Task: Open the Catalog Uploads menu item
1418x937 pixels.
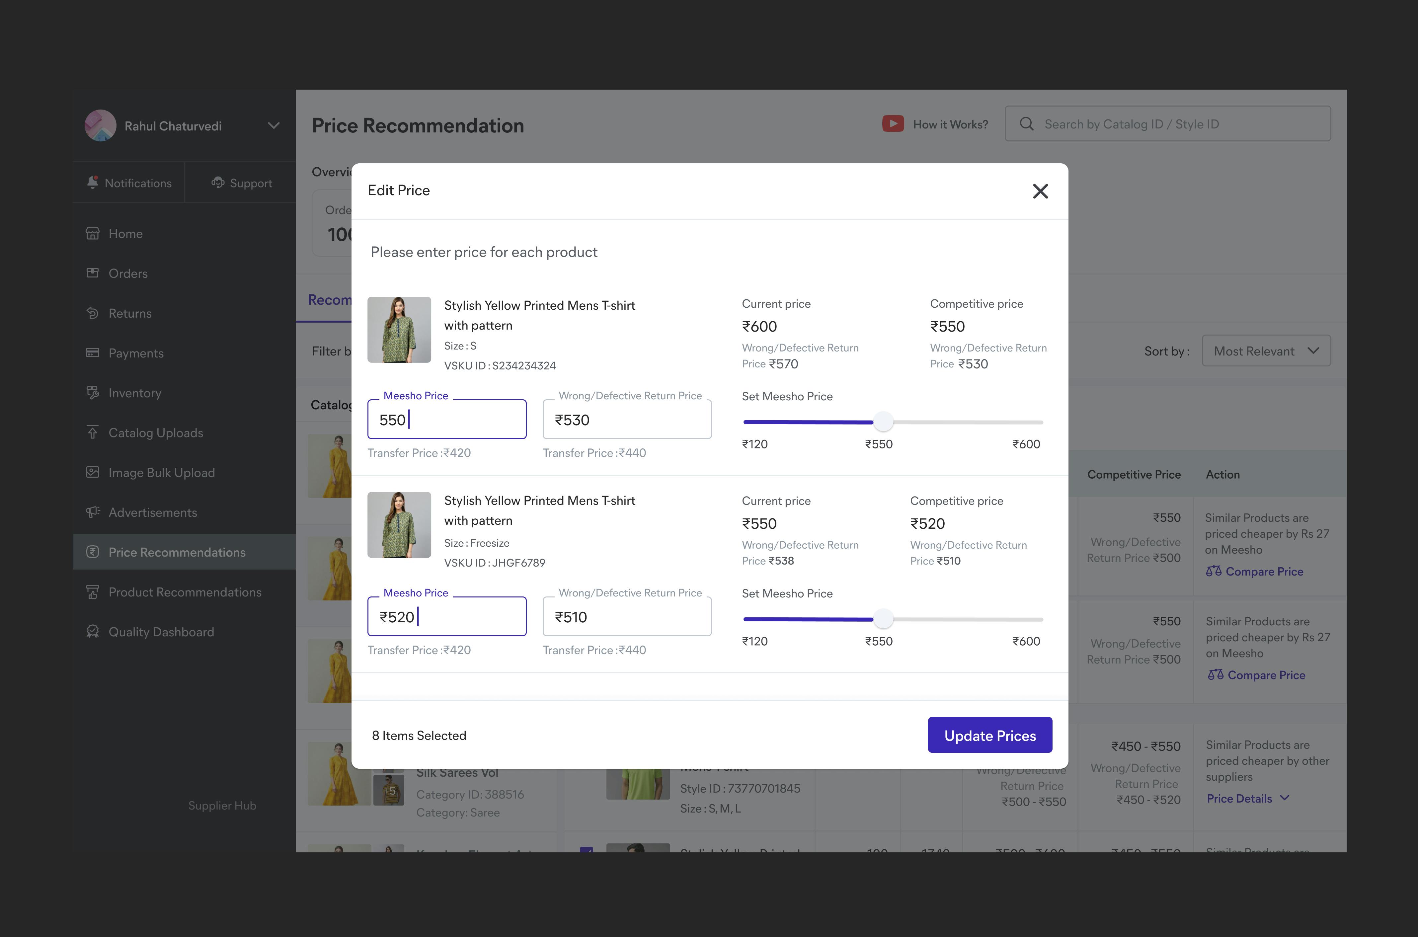Action: pyautogui.click(x=184, y=432)
